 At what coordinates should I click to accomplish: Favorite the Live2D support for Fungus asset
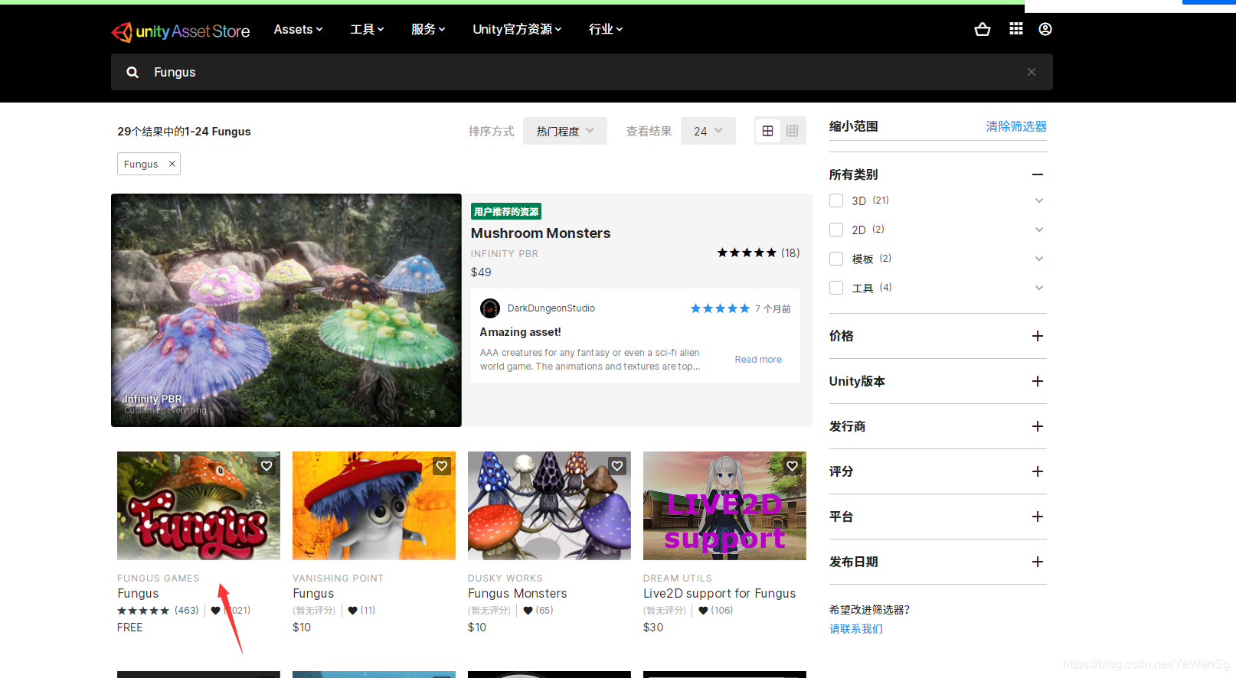[793, 466]
